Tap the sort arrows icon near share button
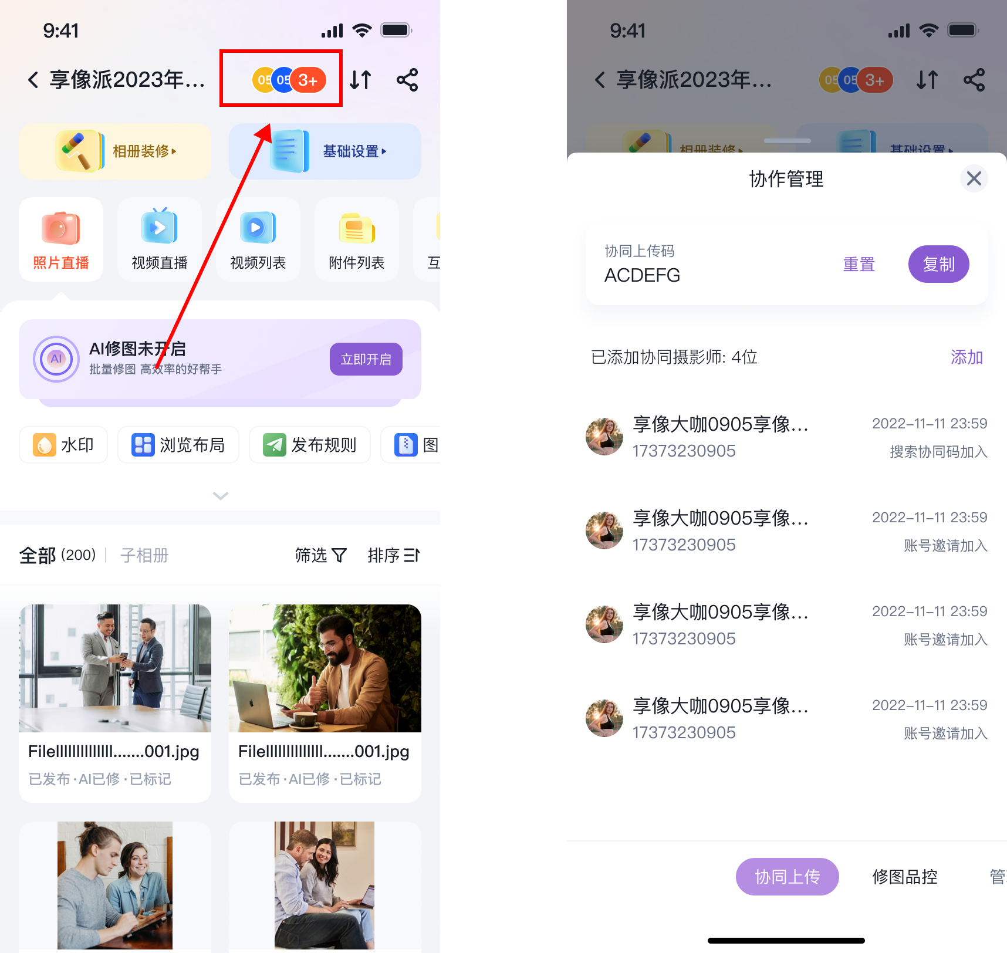Screen dimensions: 1007x953 (360, 80)
